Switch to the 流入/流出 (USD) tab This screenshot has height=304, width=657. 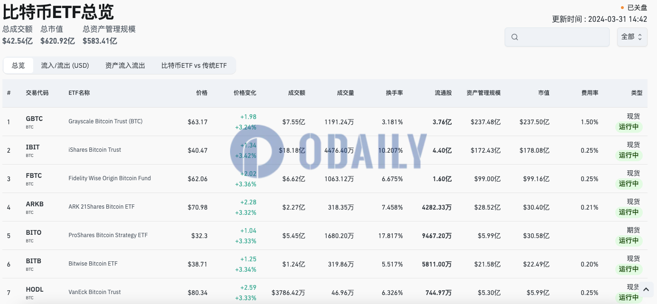tap(65, 65)
